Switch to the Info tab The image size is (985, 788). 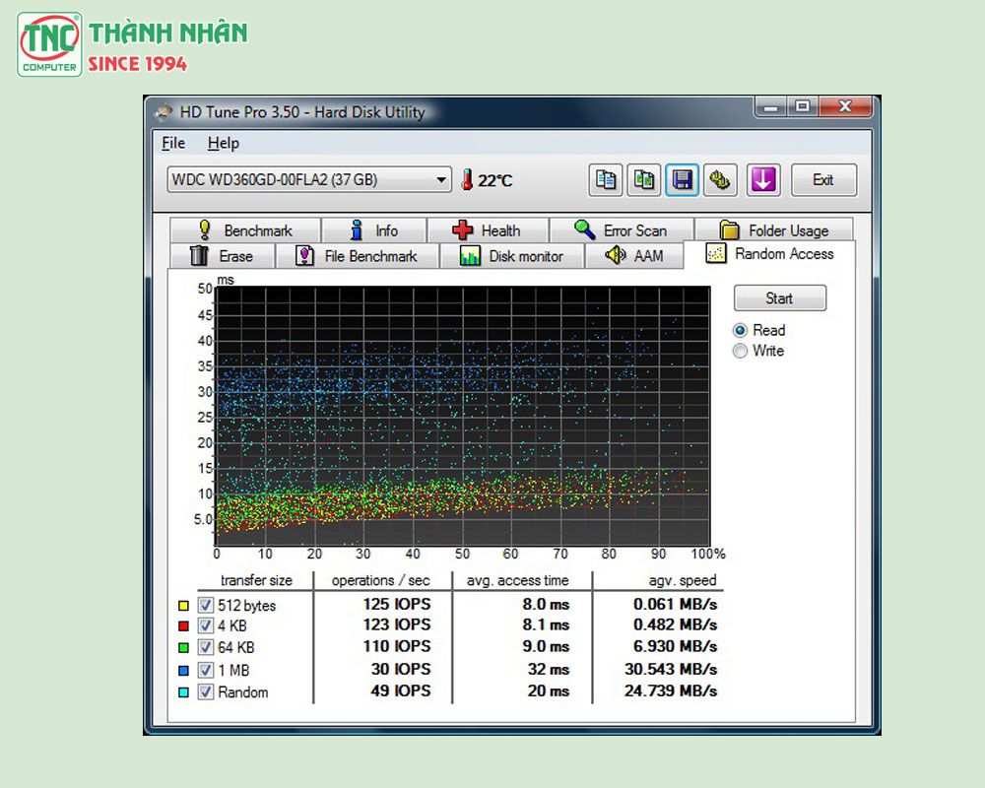(374, 230)
